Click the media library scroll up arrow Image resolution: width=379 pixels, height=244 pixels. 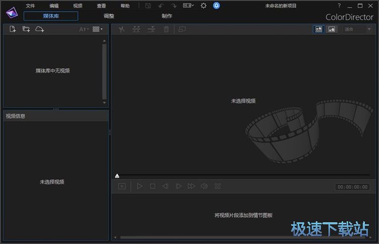104,41
